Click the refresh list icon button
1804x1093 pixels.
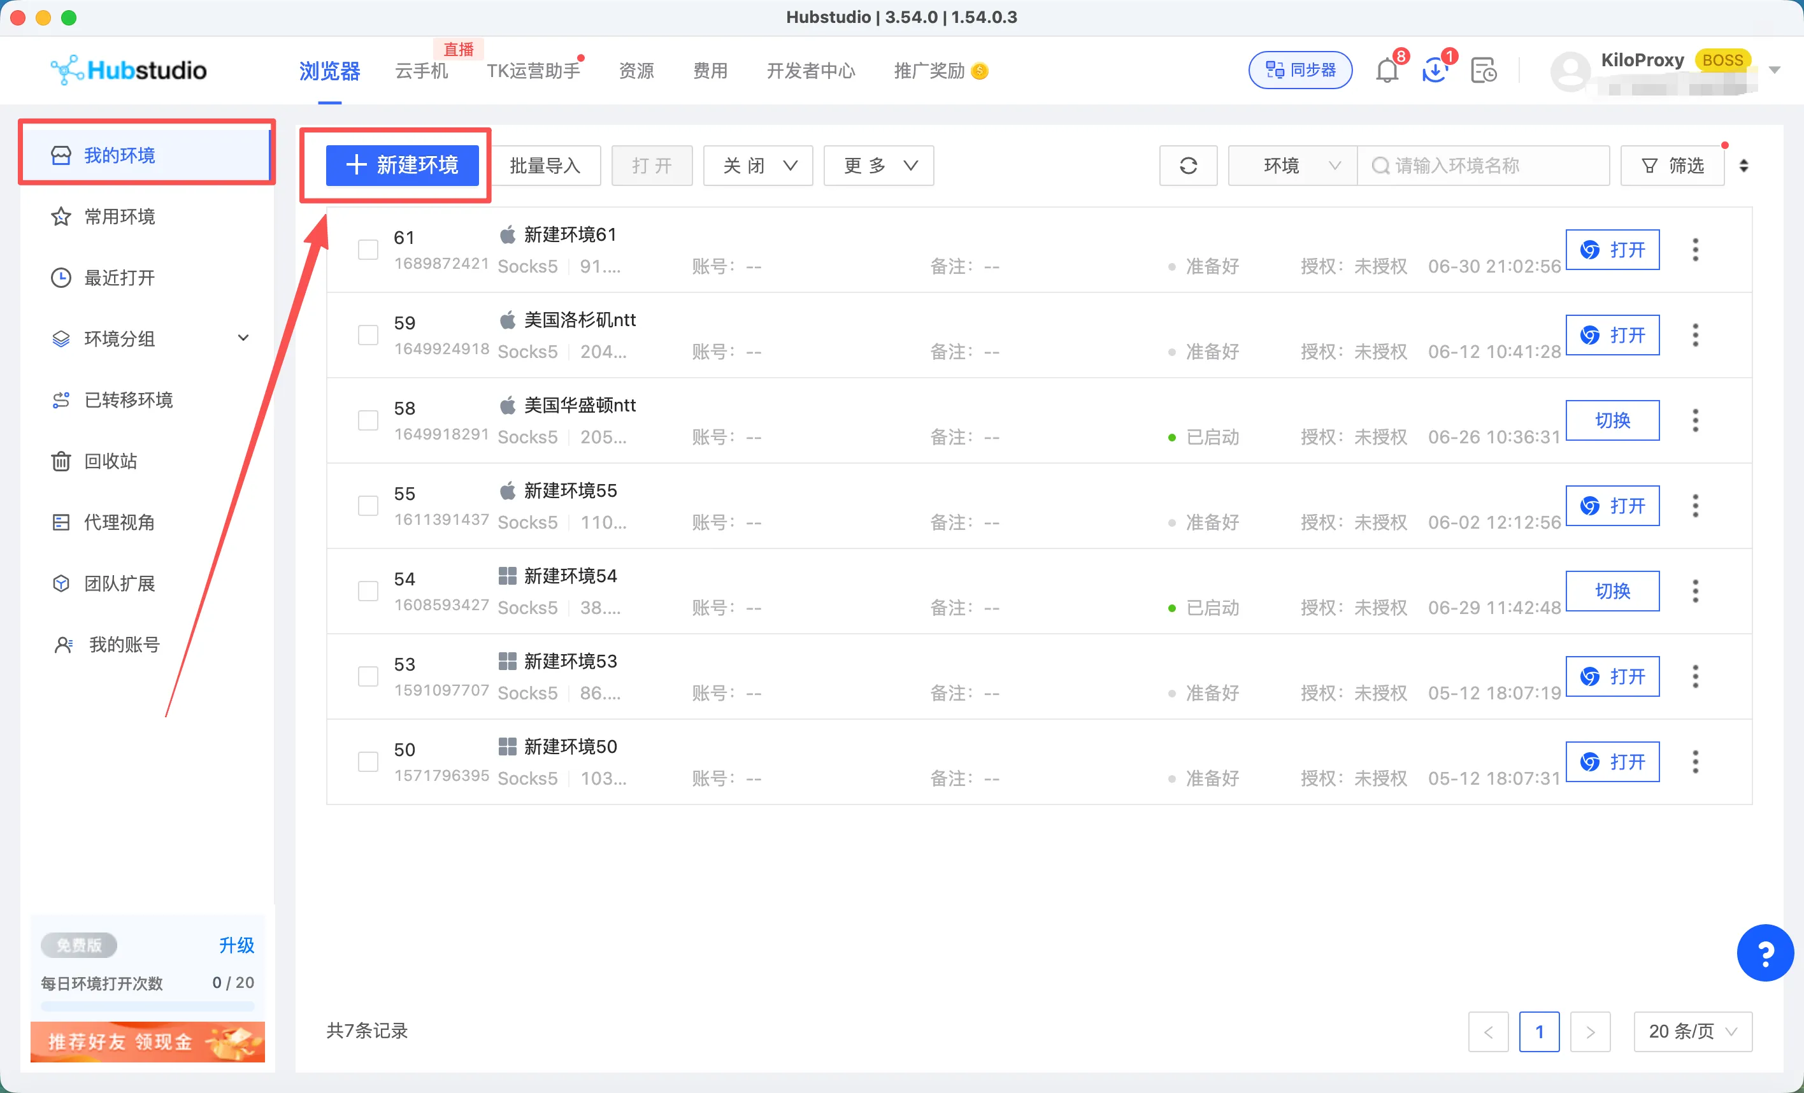[1188, 166]
